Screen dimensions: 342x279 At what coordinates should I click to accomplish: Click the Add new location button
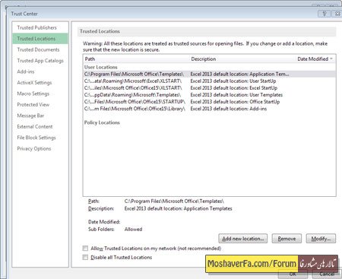(242, 239)
